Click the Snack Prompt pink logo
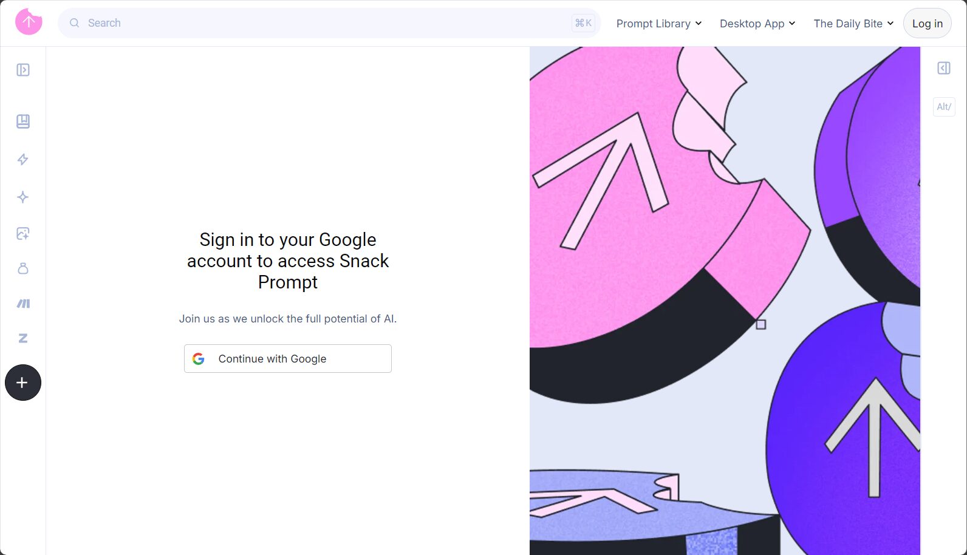Screen dimensions: 967x555 point(29,22)
